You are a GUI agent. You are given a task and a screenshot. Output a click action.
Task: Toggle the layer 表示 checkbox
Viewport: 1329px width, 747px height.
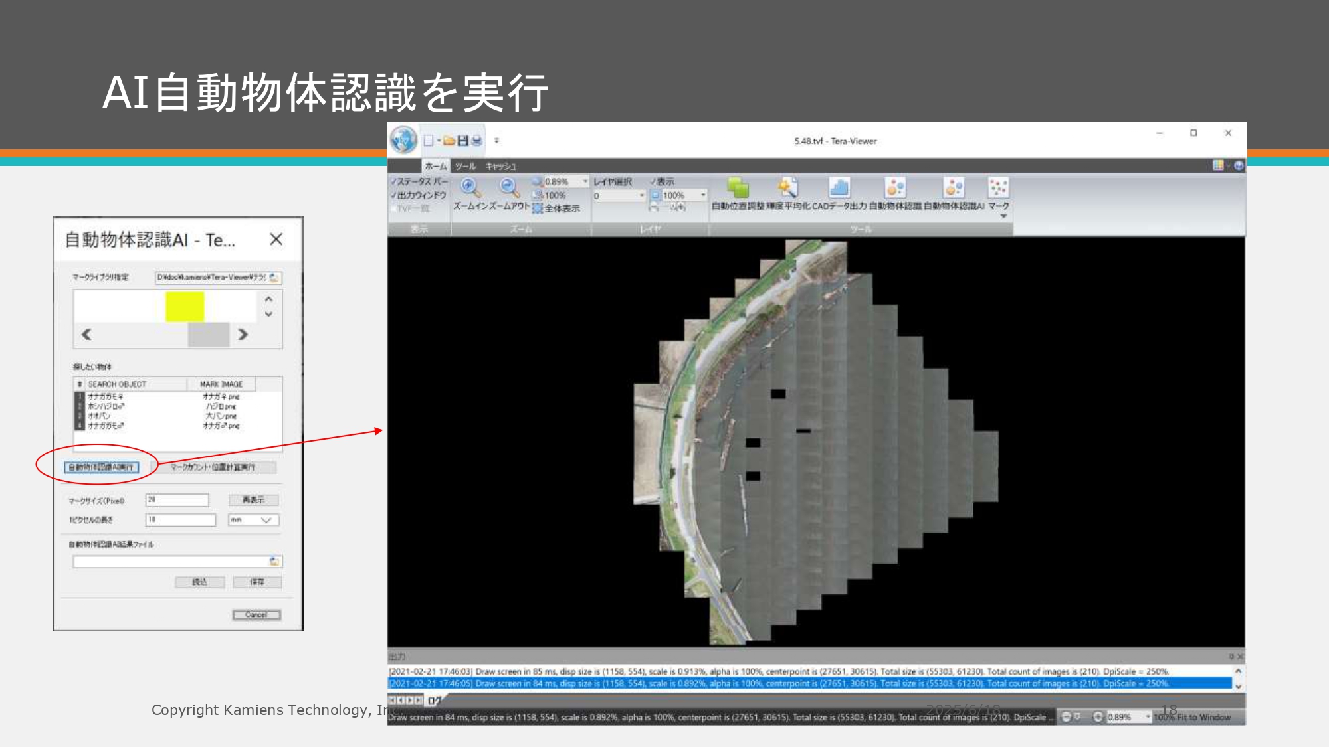click(653, 182)
